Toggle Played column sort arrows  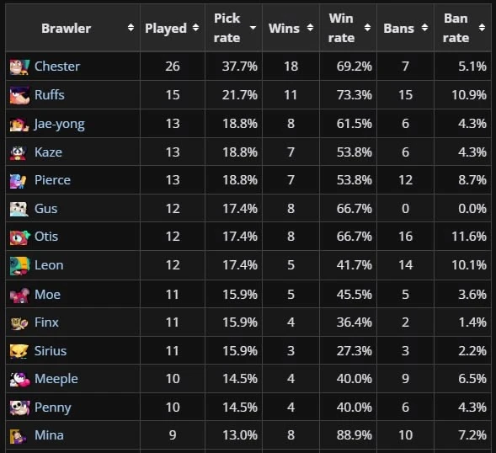coord(196,28)
